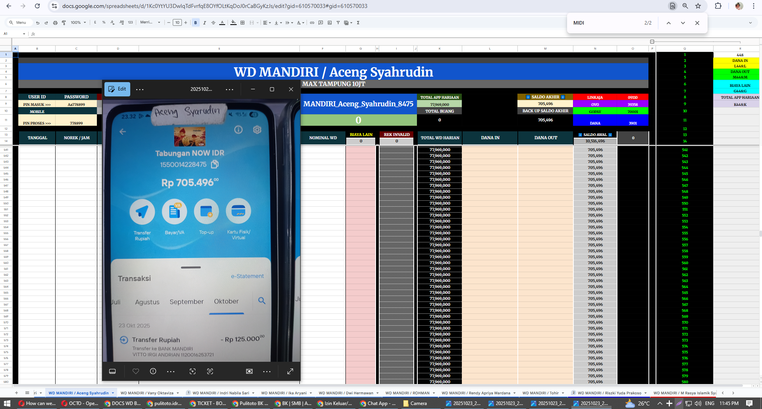Create a filter with the funnel icon
This screenshot has height=409, width=762.
click(x=338, y=23)
